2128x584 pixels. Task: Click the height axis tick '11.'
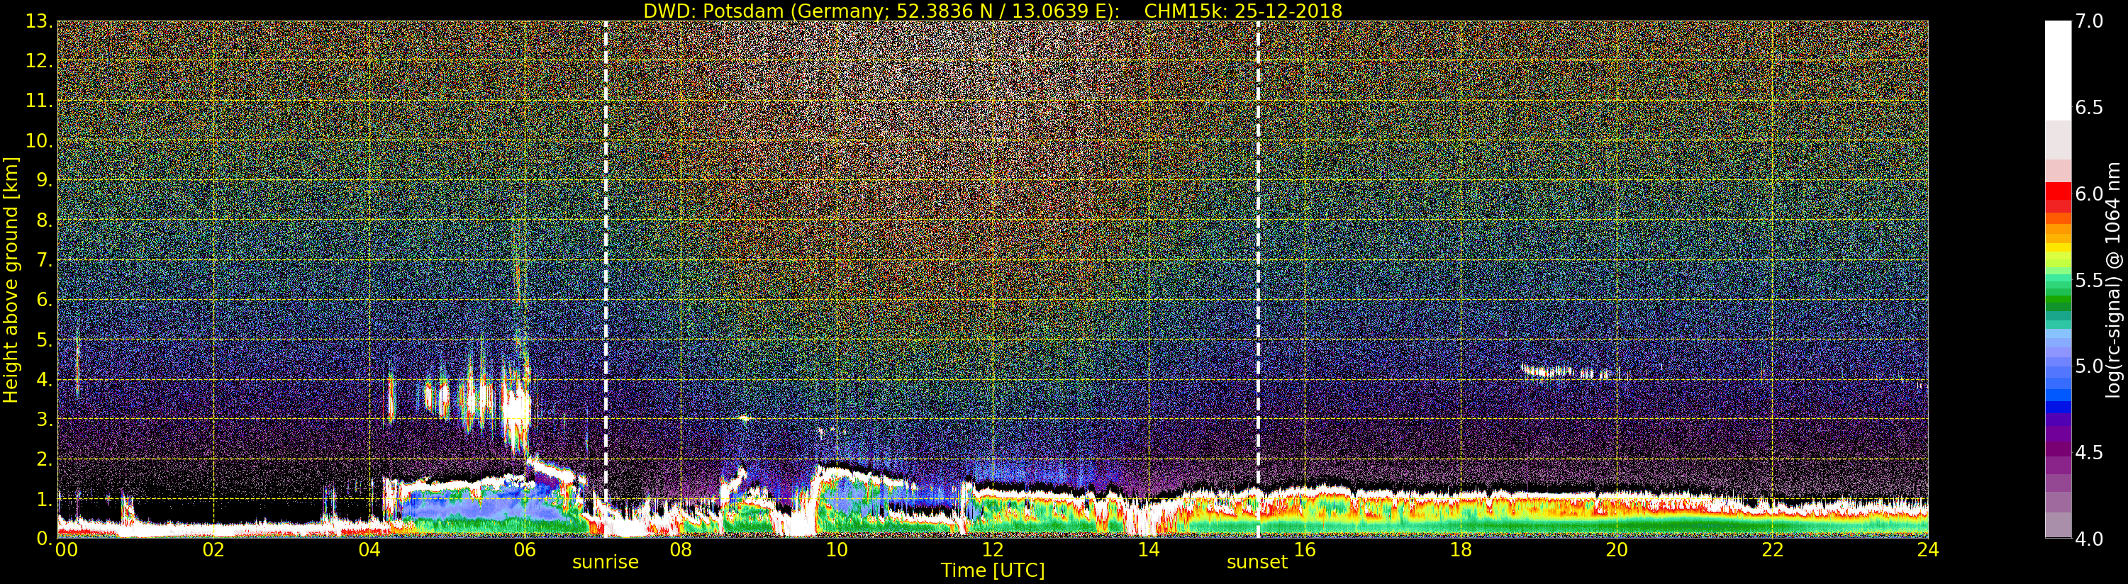[38, 101]
